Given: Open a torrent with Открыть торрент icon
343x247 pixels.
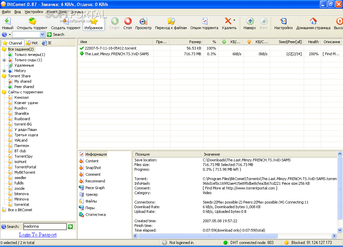Looking at the screenshot, I should [32, 21].
